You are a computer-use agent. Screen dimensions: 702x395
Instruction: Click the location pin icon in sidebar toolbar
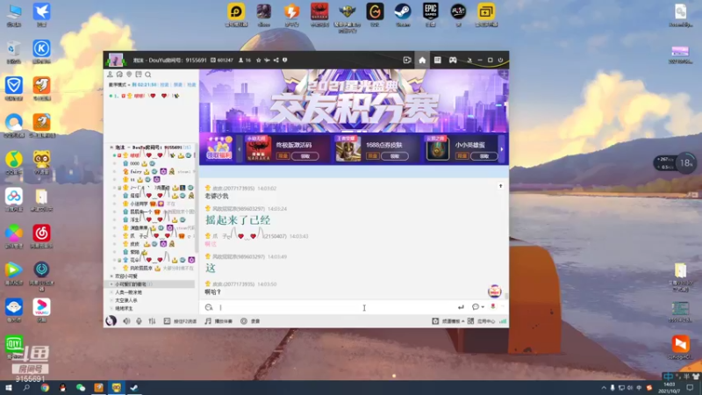(129, 75)
